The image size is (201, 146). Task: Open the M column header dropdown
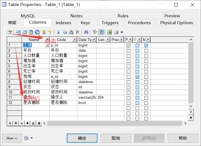tap(148, 40)
